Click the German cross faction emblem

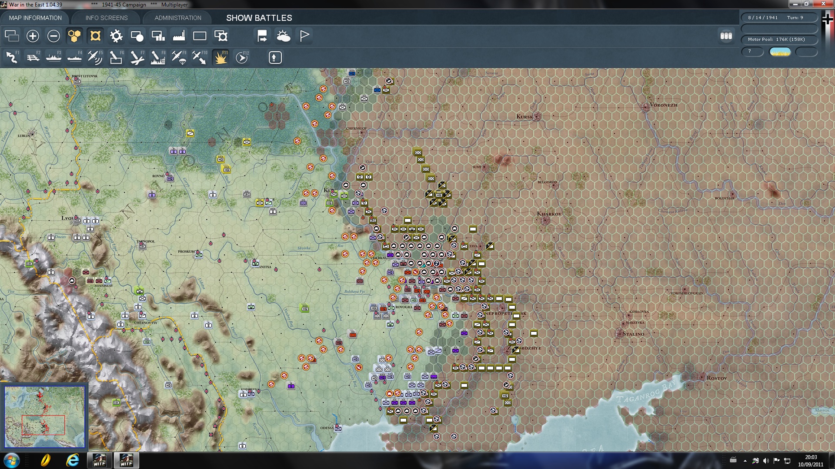pos(827,19)
